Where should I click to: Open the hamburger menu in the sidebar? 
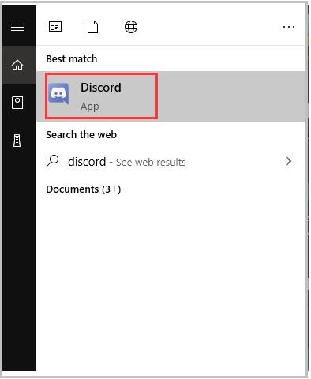pos(17,27)
